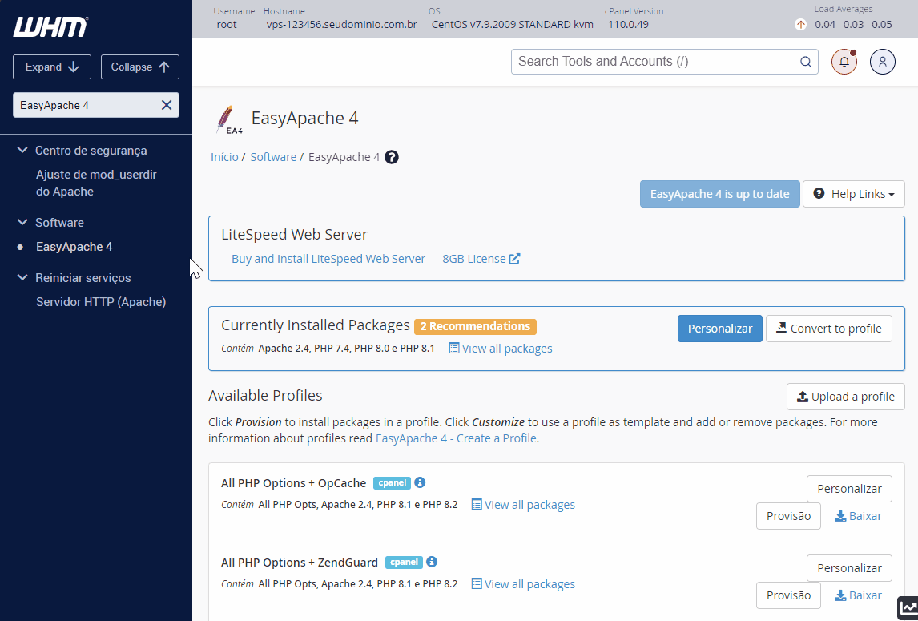Open EasyApache 4 - Create a Profile link
The height and width of the screenshot is (621, 918).
point(456,438)
